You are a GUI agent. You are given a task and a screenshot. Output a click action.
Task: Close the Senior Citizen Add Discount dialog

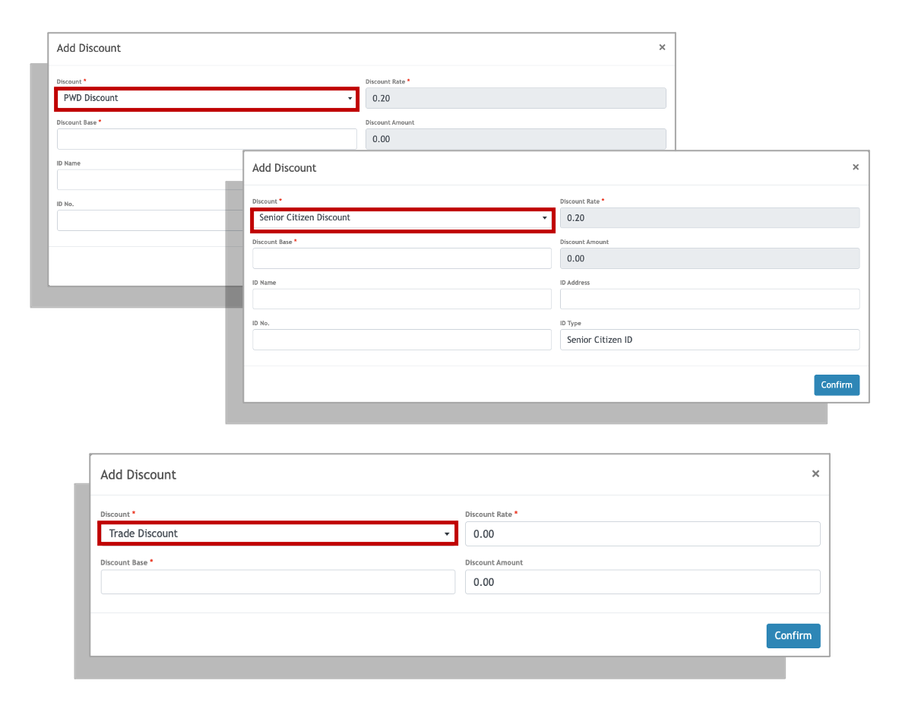point(856,167)
